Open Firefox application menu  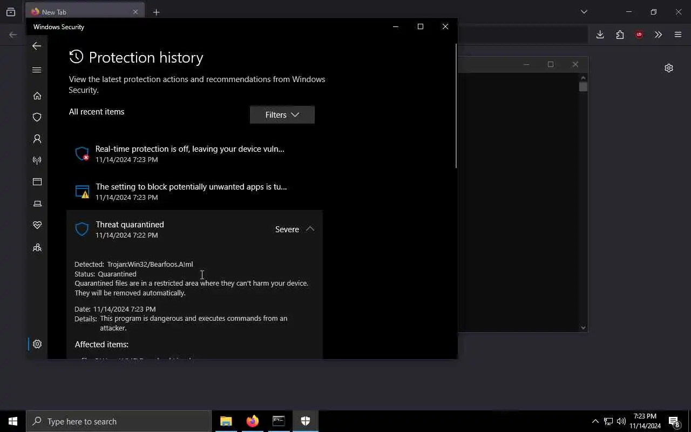678,35
